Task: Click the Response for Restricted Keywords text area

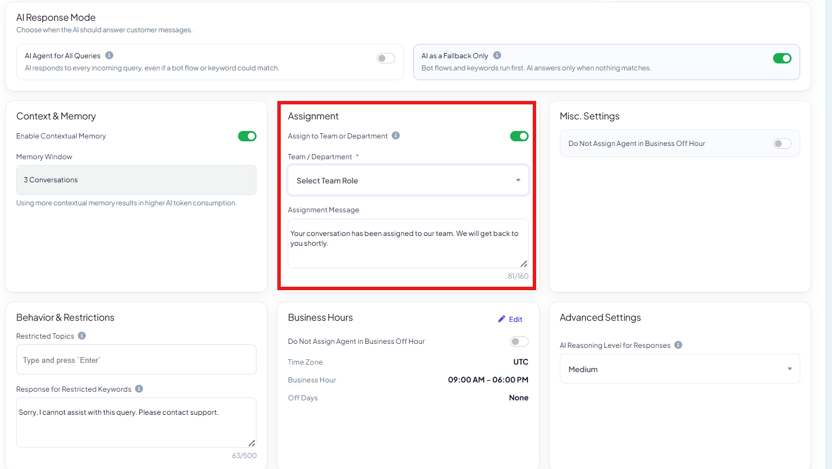Action: [136, 422]
